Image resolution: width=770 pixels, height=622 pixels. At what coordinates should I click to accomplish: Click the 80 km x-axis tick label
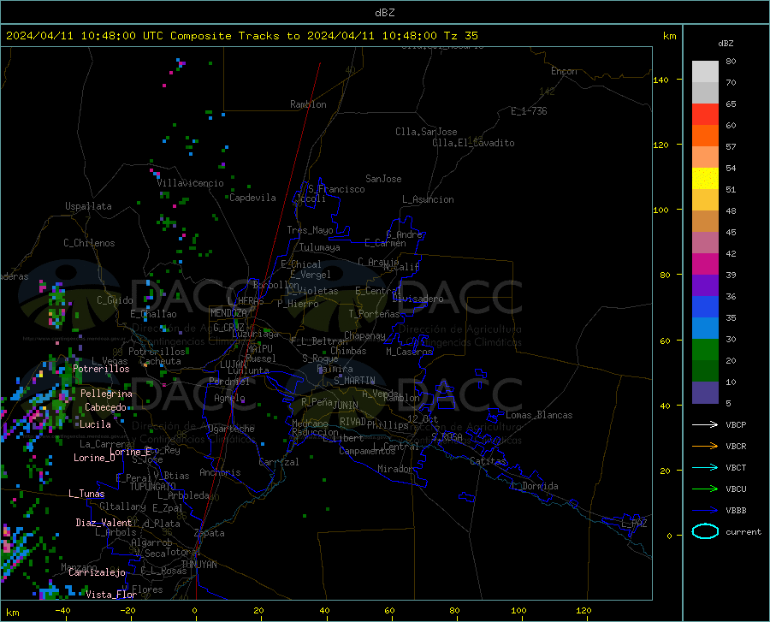coord(454,610)
